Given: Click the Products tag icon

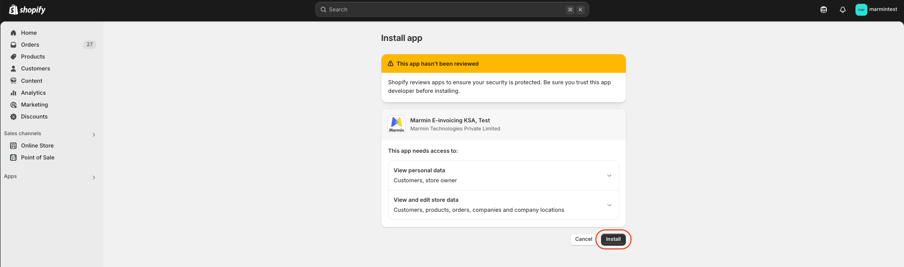Looking at the screenshot, I should point(13,57).
